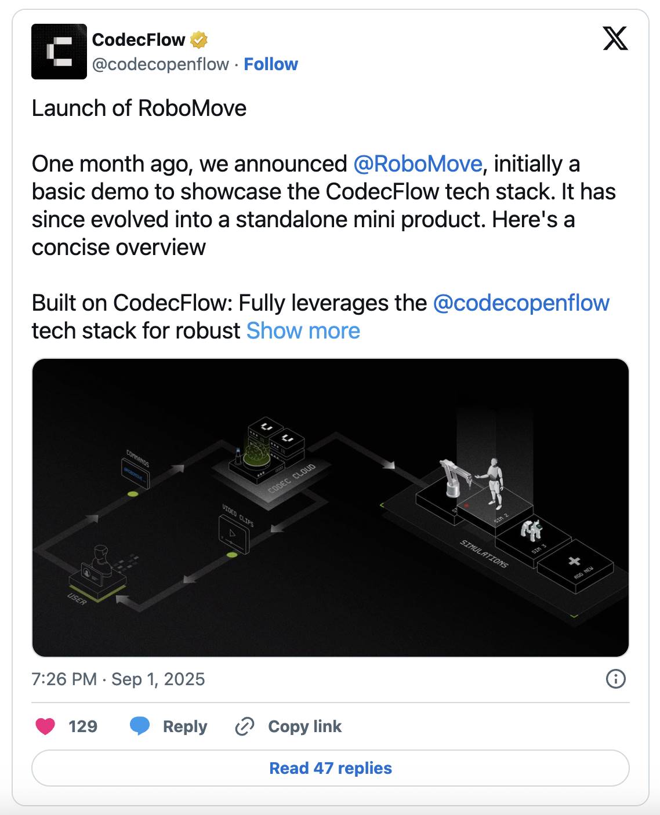This screenshot has height=815, width=660.
Task: Click the Copy link text
Action: (305, 726)
